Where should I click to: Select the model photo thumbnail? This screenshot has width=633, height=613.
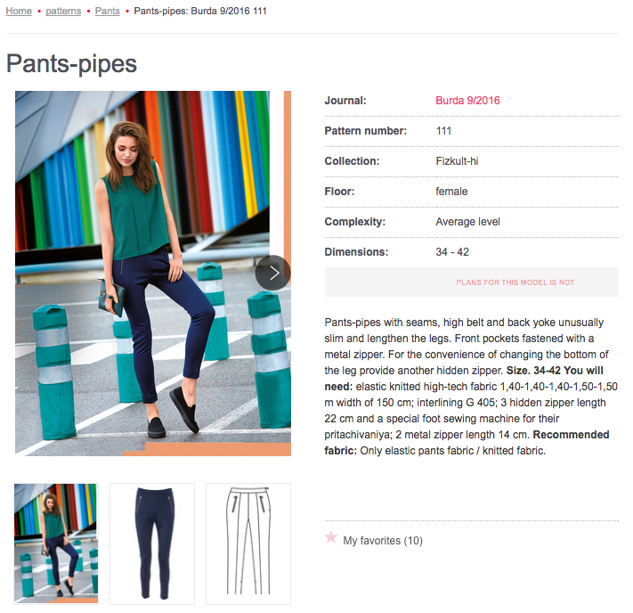56,544
